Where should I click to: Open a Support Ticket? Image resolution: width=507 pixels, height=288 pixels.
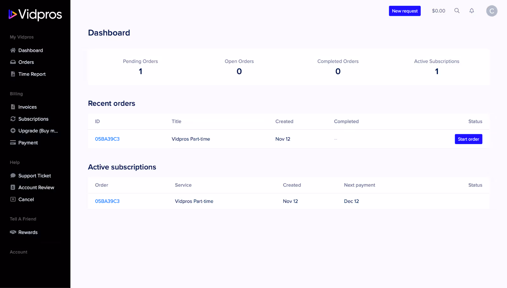pos(35,176)
